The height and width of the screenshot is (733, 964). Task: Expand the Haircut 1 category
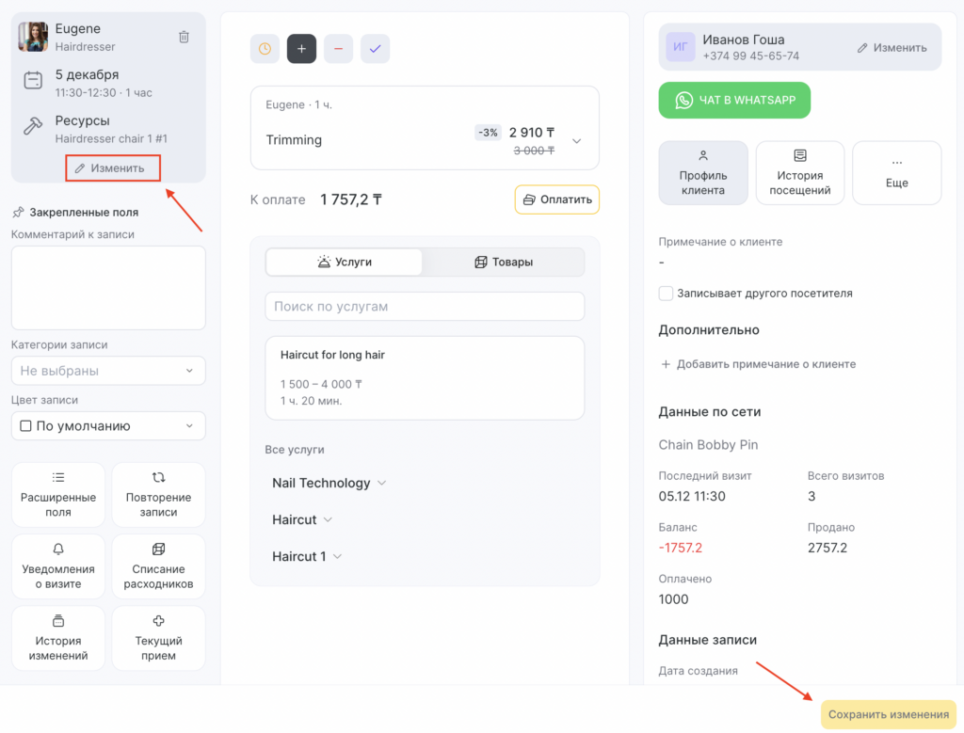(x=307, y=556)
